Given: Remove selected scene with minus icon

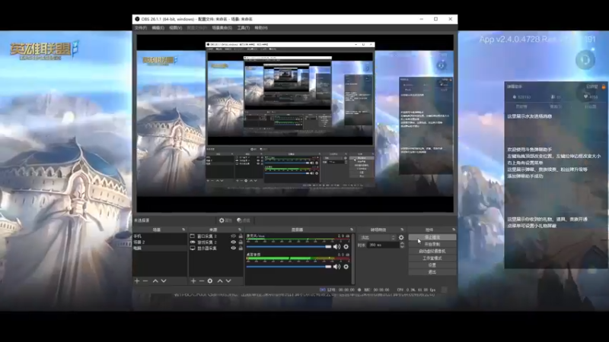Looking at the screenshot, I should 145,280.
